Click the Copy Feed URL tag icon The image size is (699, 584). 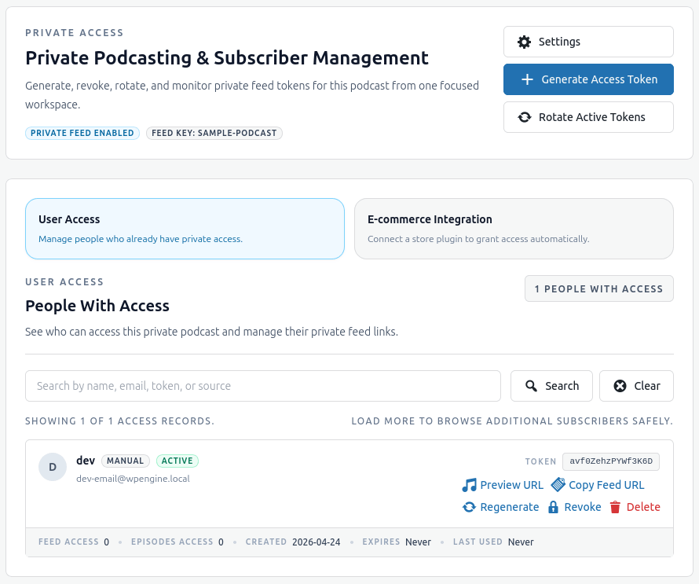[558, 485]
